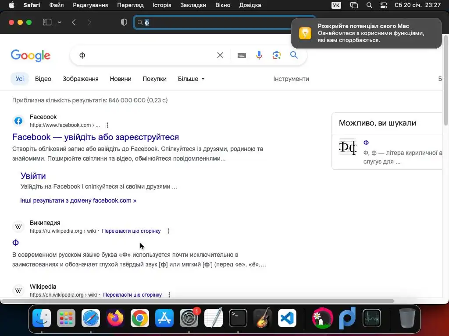Open the Facebook result options three dots
449x336 pixels.
point(107,125)
